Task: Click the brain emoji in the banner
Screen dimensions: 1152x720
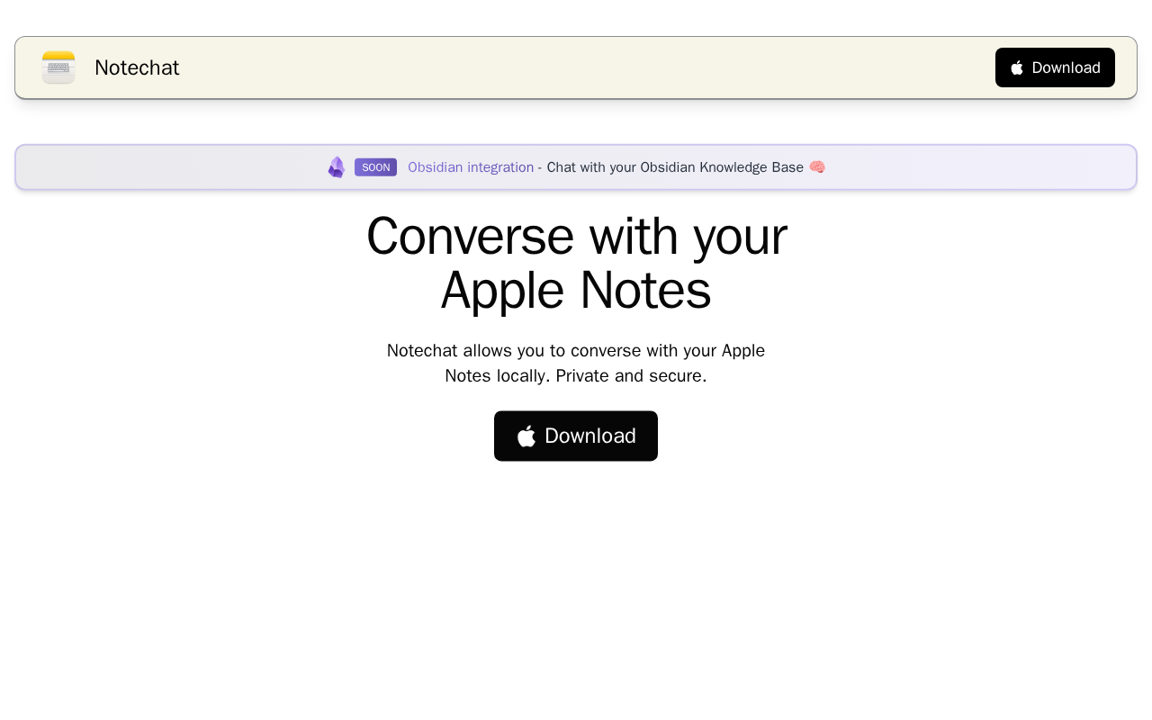Action: click(x=816, y=167)
